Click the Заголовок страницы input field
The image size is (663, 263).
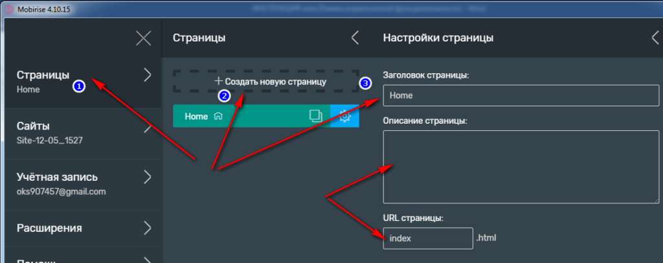(x=521, y=96)
